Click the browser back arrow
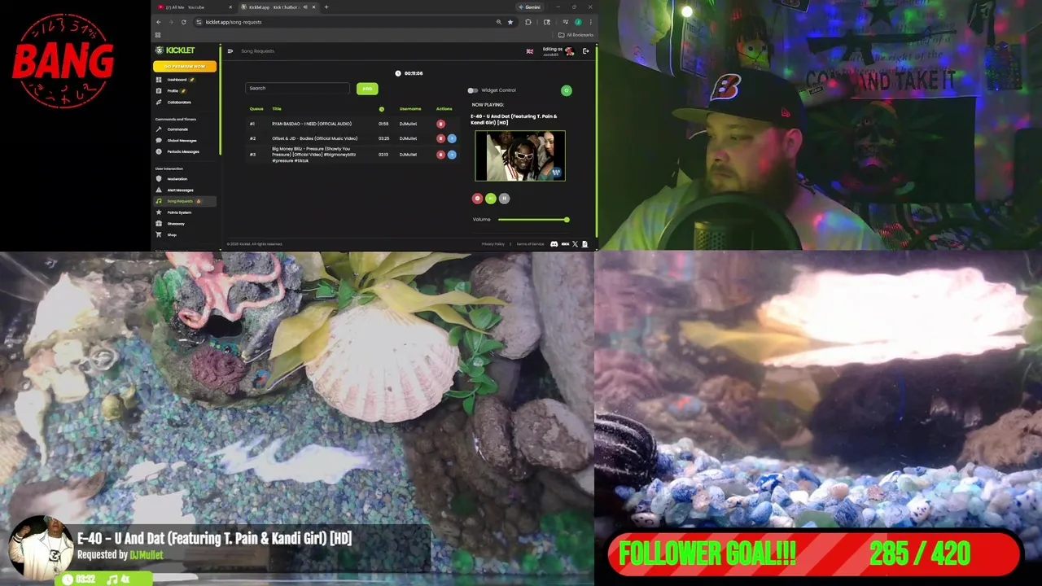The width and height of the screenshot is (1042, 586). pyautogui.click(x=159, y=22)
